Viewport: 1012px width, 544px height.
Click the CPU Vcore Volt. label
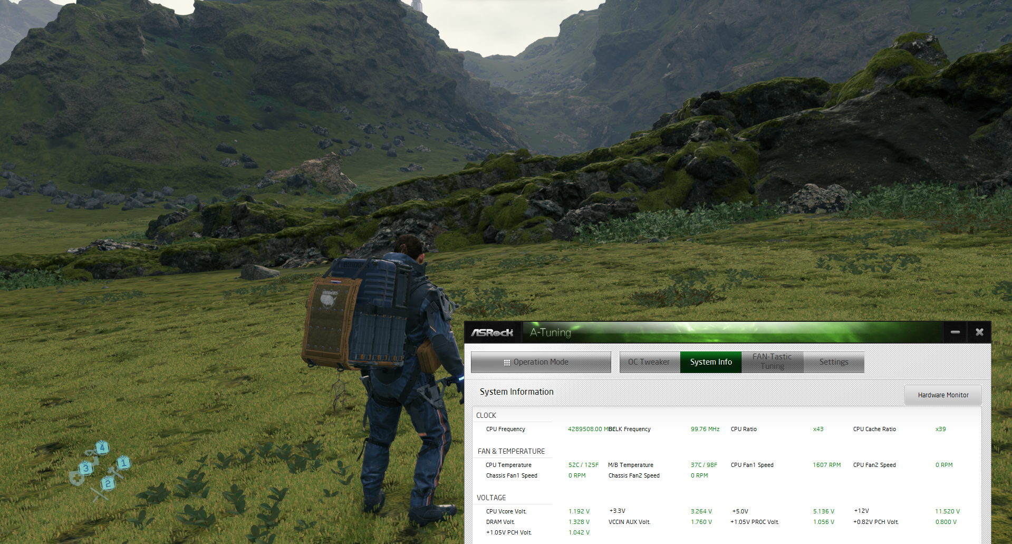506,511
